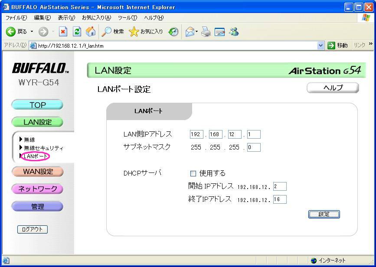Screen dimensions: 376x267
Task: Go to the browser Home page icon
Action: pyautogui.click(x=91, y=32)
